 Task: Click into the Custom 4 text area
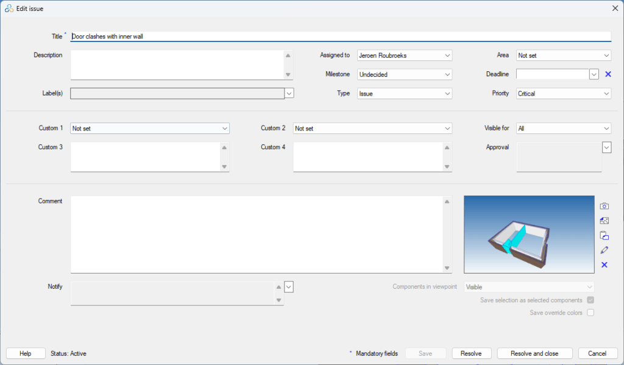click(367, 157)
